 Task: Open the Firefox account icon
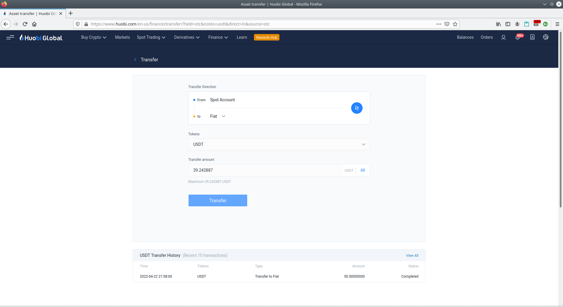pos(517,24)
